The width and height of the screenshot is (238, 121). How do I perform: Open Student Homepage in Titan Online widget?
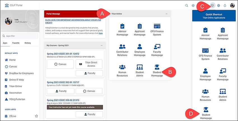[157, 71]
